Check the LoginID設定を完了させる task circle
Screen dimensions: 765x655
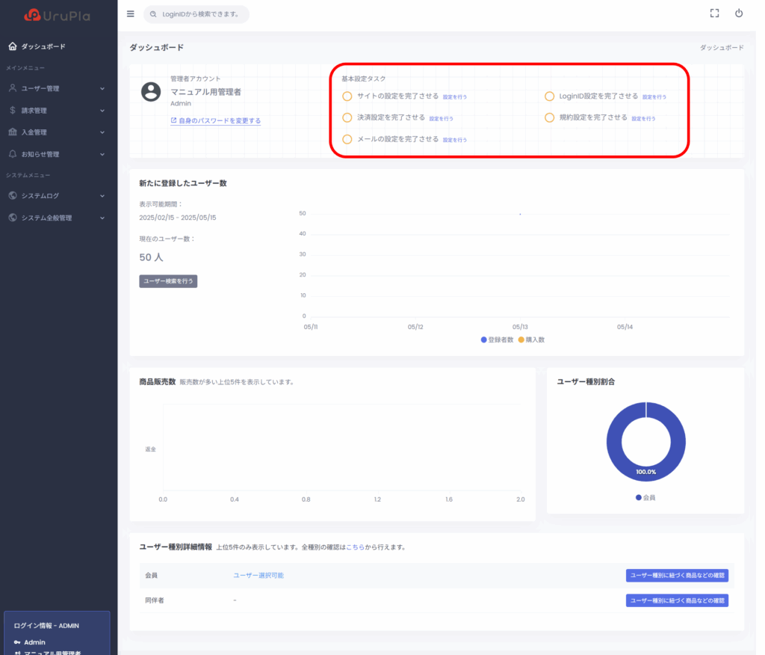click(x=549, y=96)
